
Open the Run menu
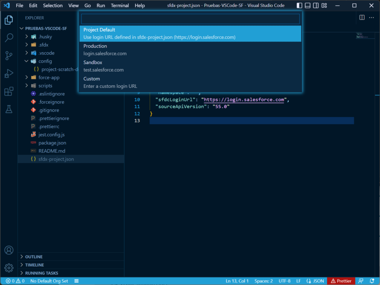[x=101, y=5]
